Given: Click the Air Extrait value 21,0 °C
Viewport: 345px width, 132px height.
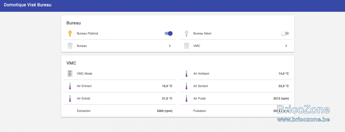Looking at the screenshot, I should [x=167, y=98].
